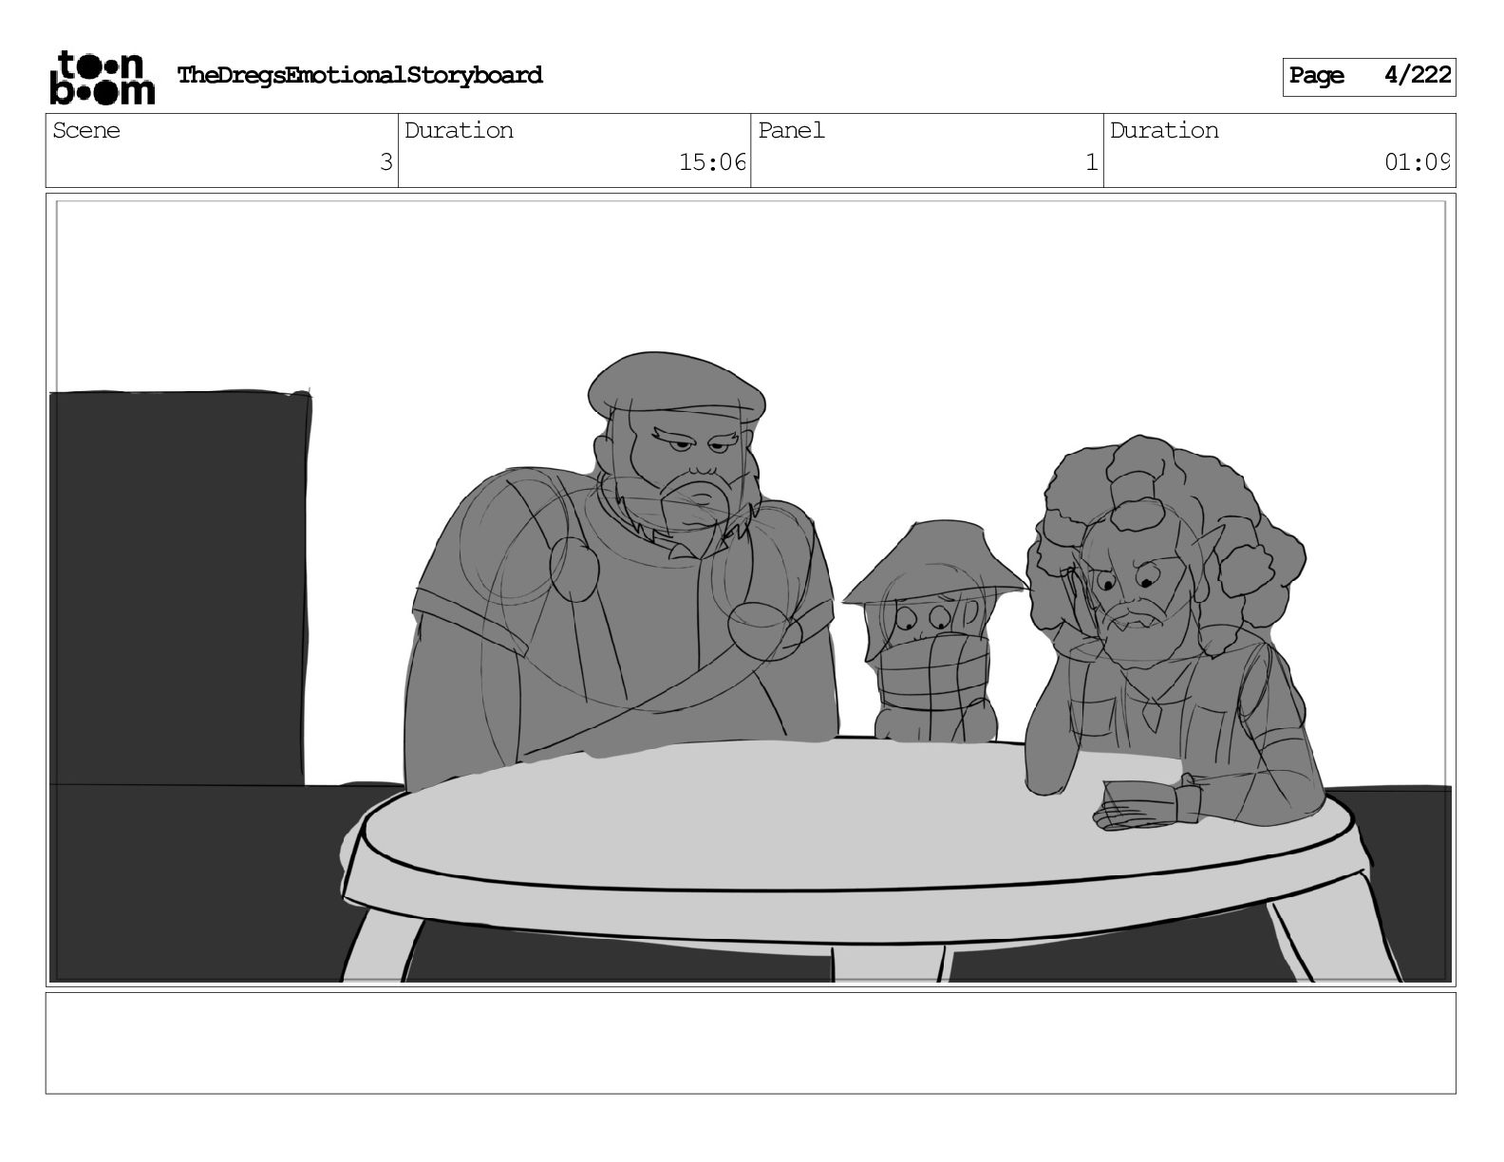
Task: Click the Panel label in header
Action: 791,130
